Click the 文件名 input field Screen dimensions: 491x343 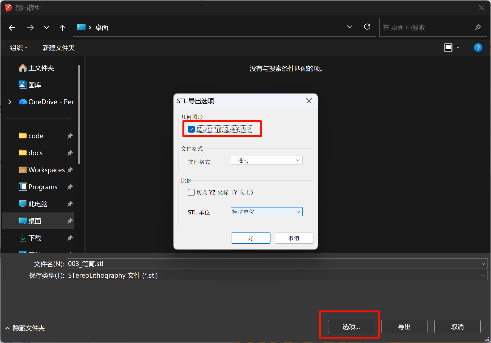coord(274,264)
